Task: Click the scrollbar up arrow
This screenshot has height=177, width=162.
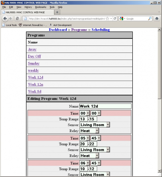Action: (159, 30)
